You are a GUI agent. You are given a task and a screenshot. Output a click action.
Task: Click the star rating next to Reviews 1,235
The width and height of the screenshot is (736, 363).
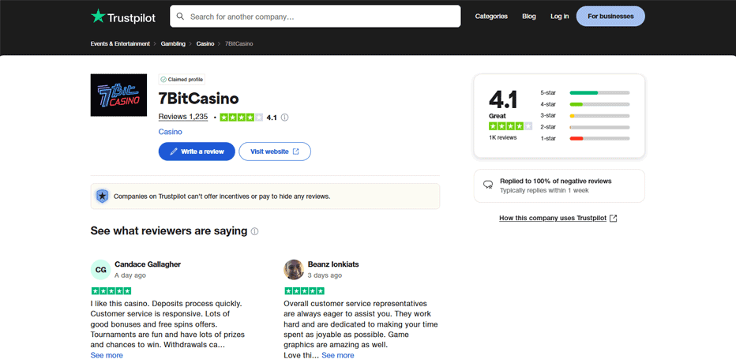point(242,118)
